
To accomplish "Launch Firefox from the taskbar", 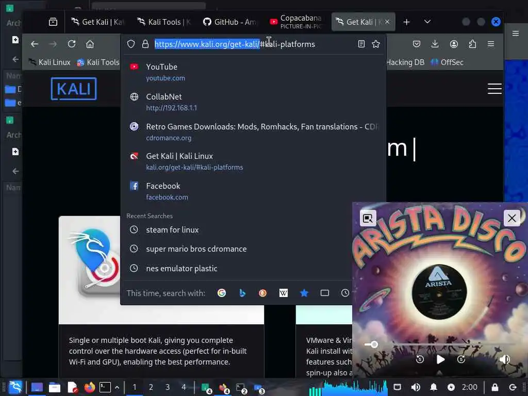I will coord(90,387).
